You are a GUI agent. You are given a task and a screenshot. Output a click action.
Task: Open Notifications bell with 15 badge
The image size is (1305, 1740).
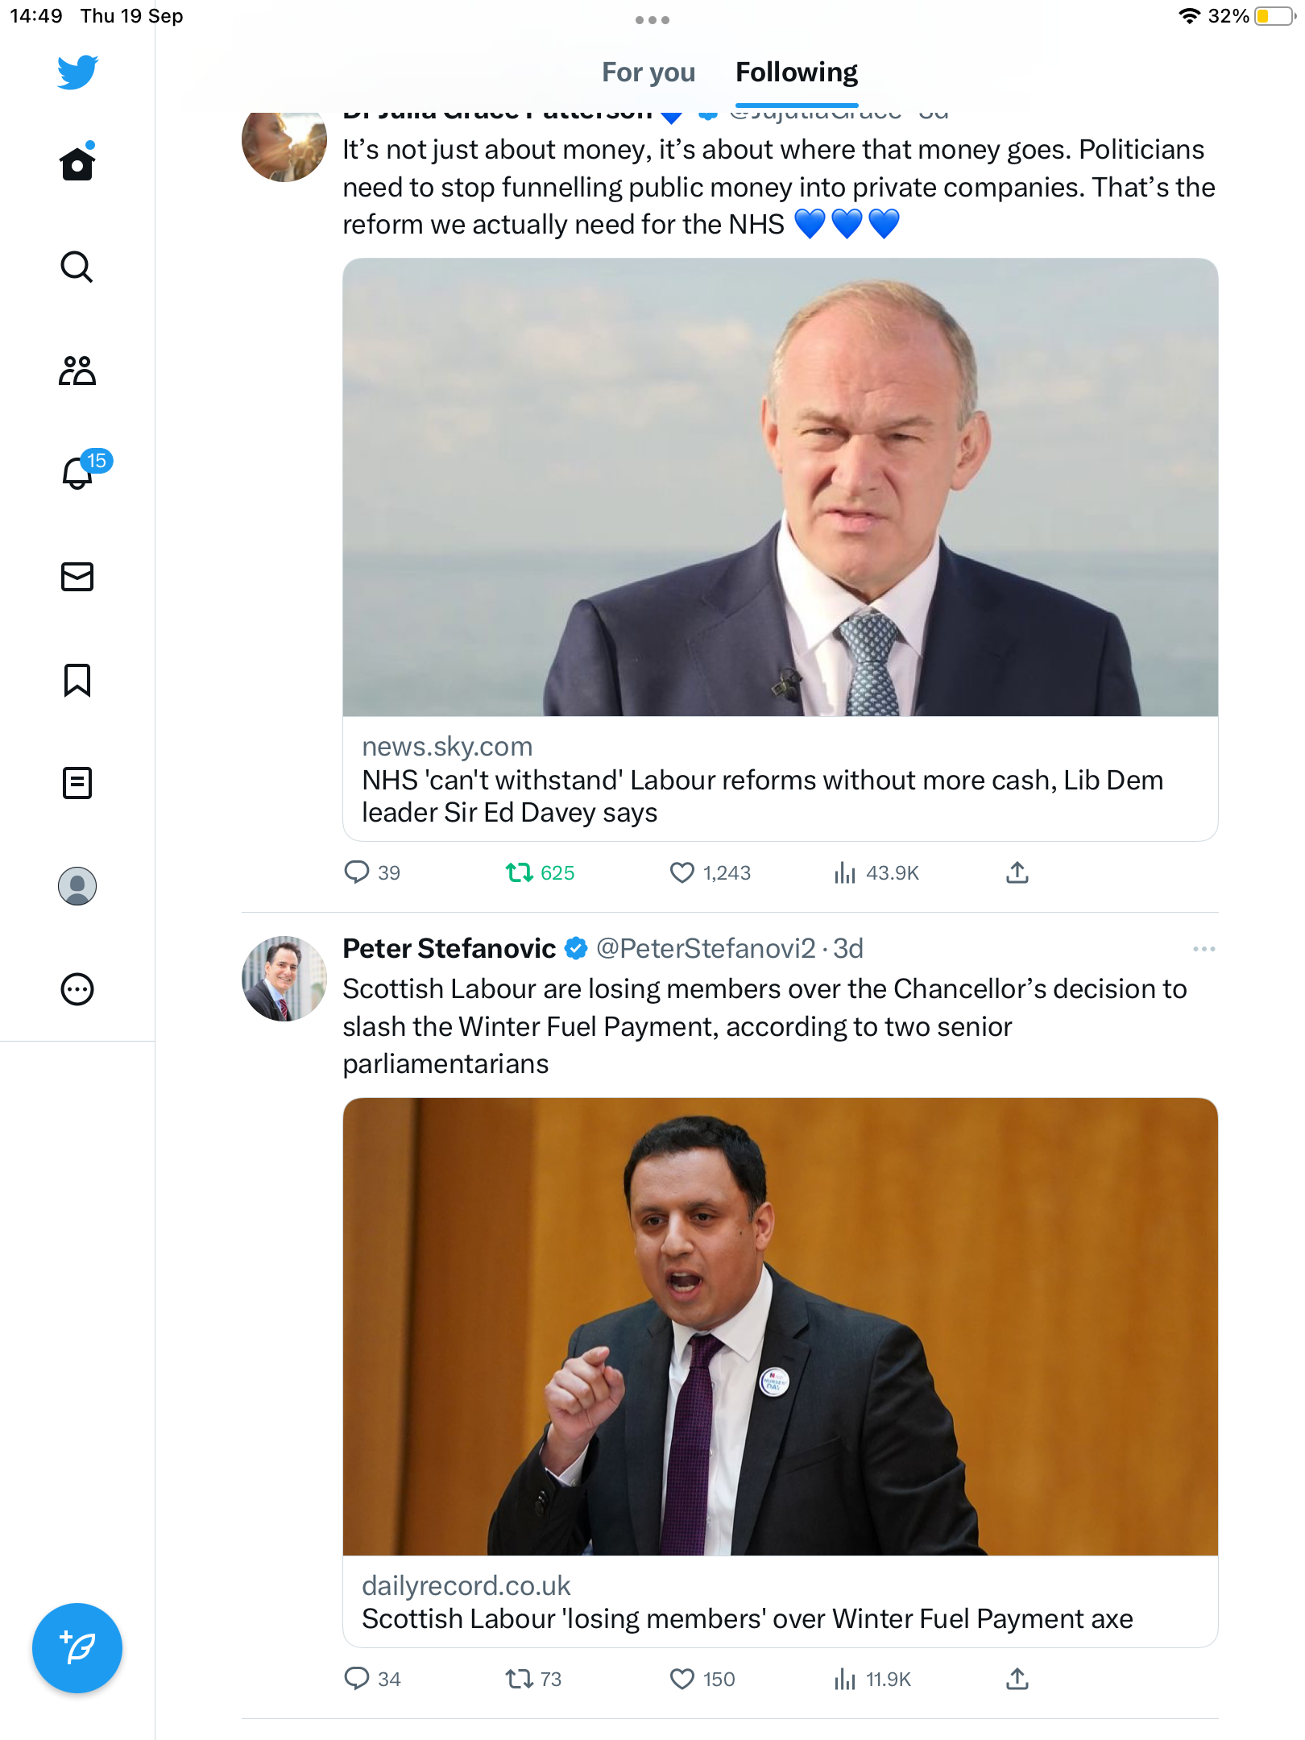click(78, 473)
